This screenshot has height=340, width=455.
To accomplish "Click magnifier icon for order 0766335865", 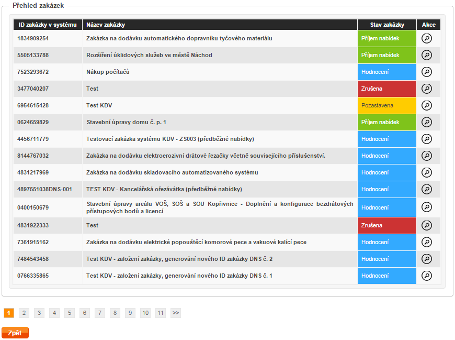I will [x=427, y=276].
